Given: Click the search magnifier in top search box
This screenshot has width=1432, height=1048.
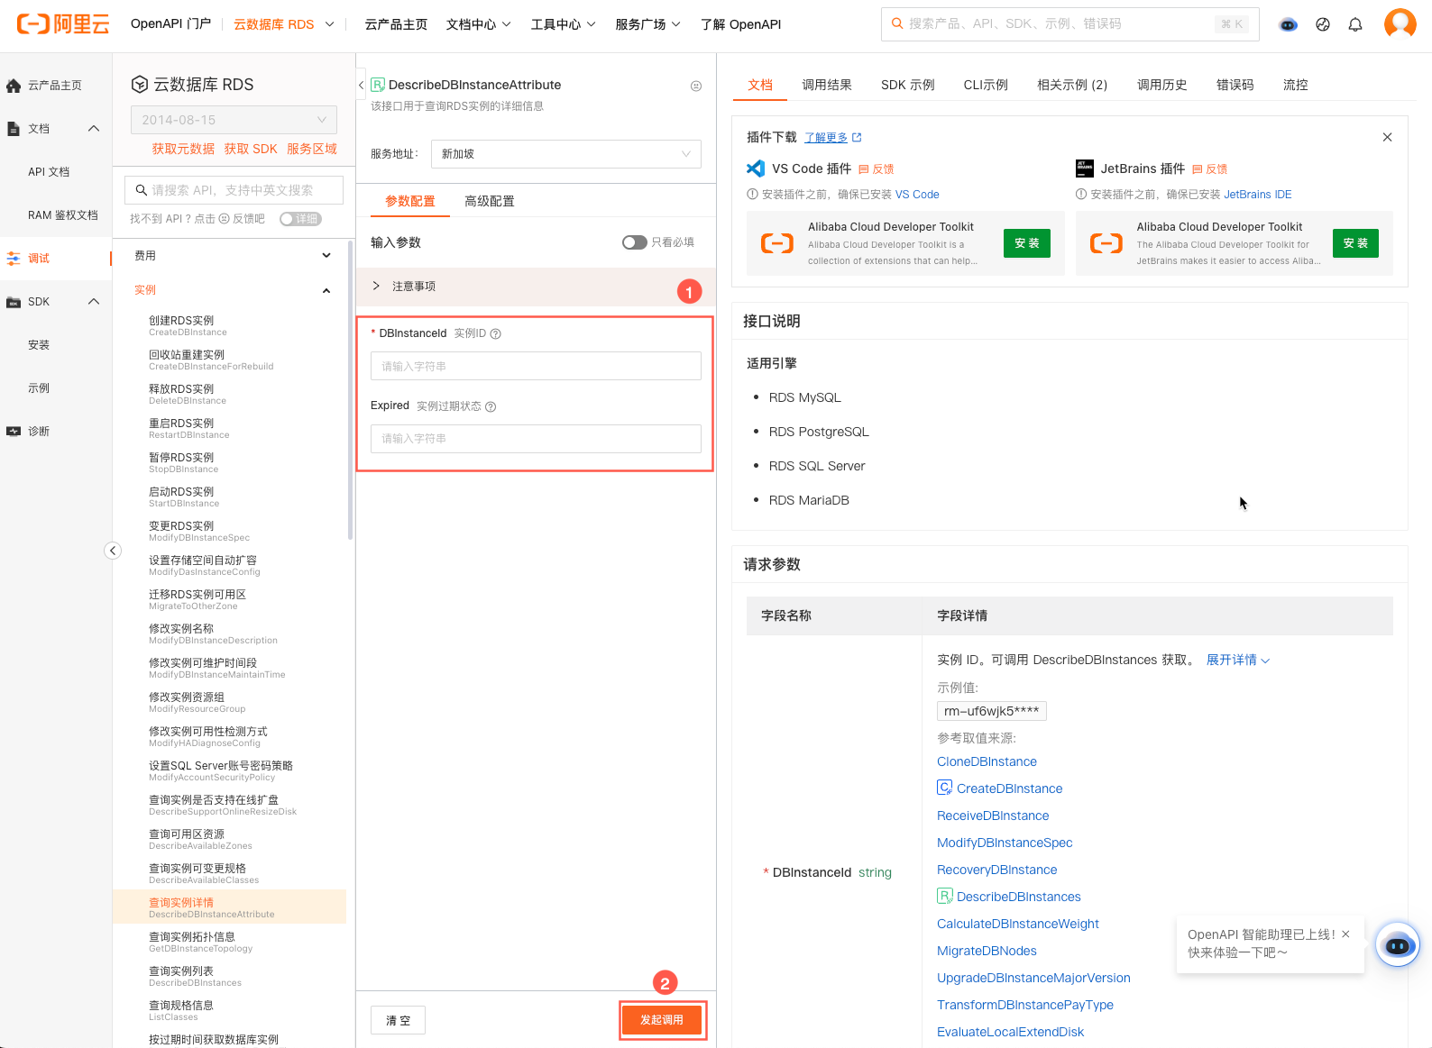Looking at the screenshot, I should click(897, 23).
